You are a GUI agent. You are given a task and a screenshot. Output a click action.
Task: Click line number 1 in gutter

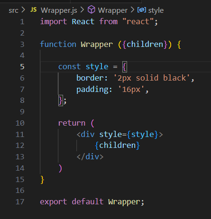[22, 22]
